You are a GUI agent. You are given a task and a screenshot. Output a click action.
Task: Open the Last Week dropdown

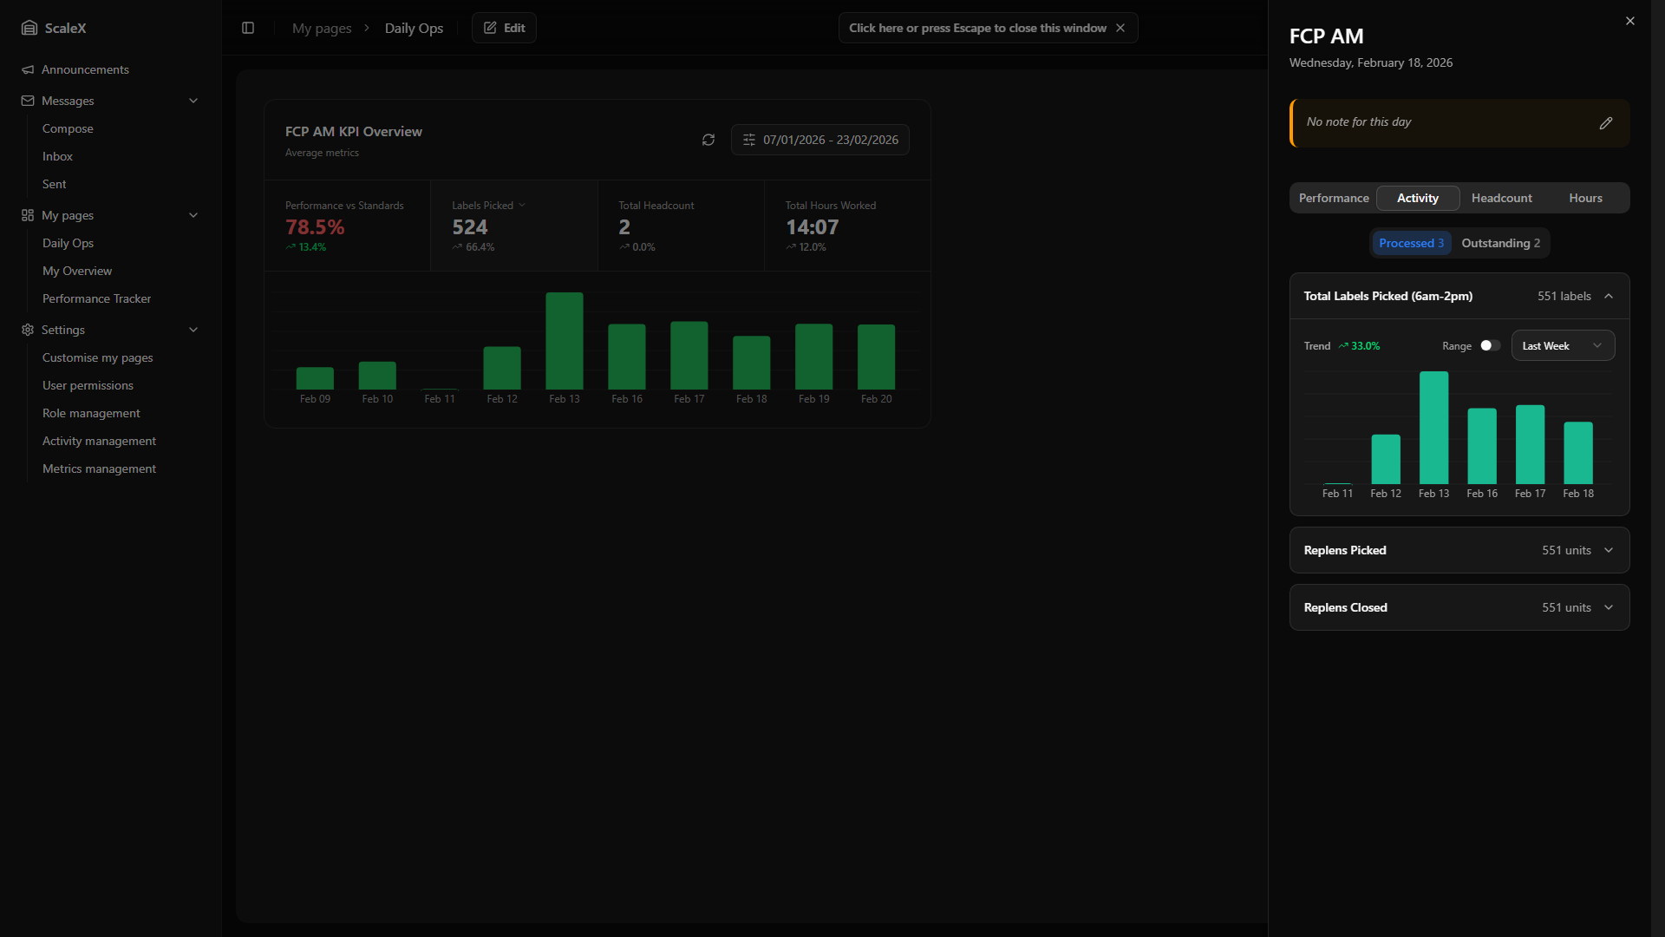click(x=1563, y=345)
